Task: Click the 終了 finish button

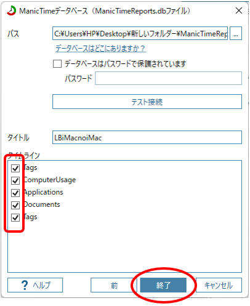Action: [x=163, y=285]
